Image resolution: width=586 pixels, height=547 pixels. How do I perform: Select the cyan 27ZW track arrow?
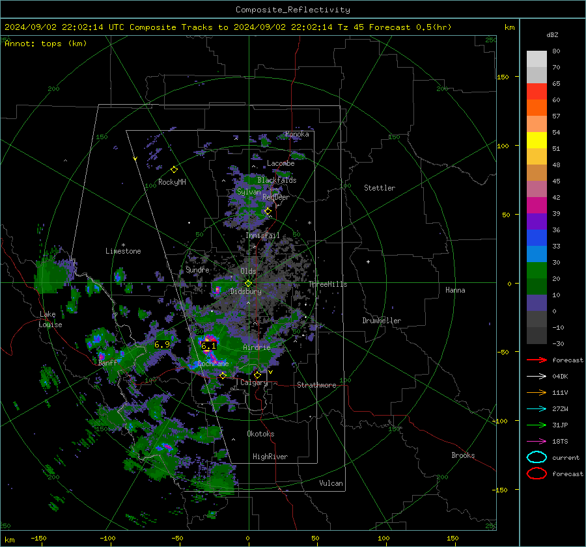pos(537,409)
